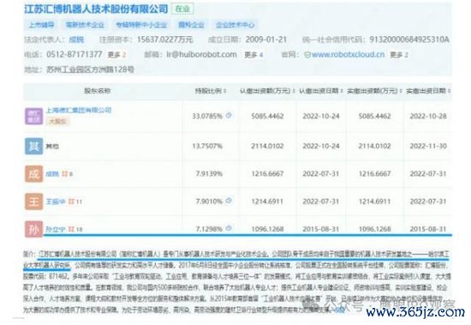Screen dimensions: 471x325
Task: Click the pink 孙 avatar icon
Action: (33, 229)
